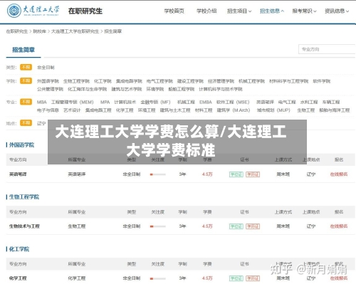Viewport: 356px width, 284px height.
Task: Click the Dalian University of Technology logo
Action: click(33, 11)
